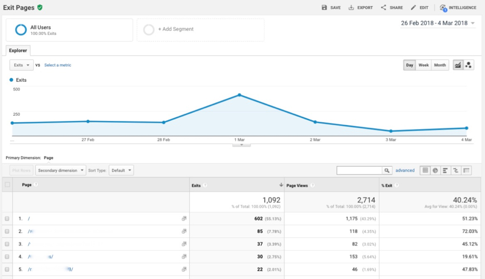Check the box for row 4
Screen dimensions: 485x279
click(7, 257)
